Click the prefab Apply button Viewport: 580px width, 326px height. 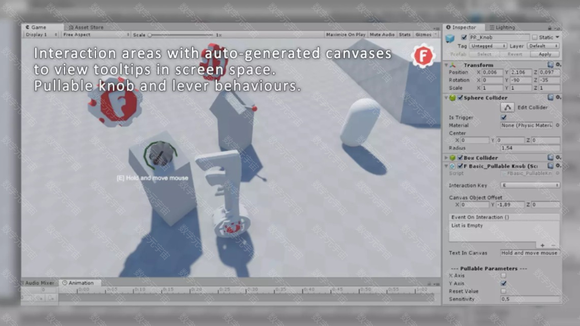pyautogui.click(x=545, y=54)
